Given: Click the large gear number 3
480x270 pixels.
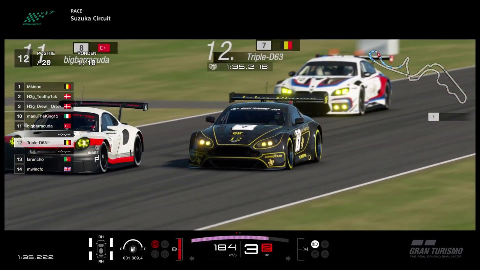Looking at the screenshot, I should [251, 249].
